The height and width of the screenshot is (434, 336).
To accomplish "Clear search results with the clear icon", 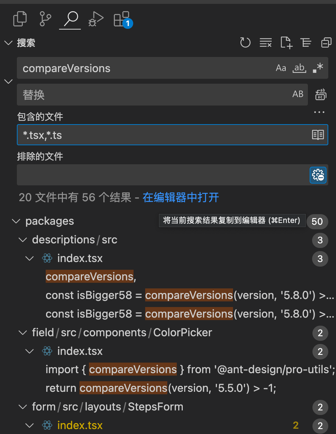I will [x=266, y=43].
